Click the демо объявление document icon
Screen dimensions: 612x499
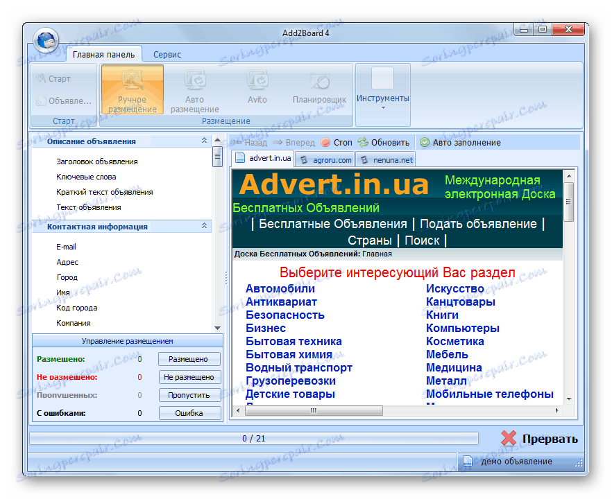[467, 461]
